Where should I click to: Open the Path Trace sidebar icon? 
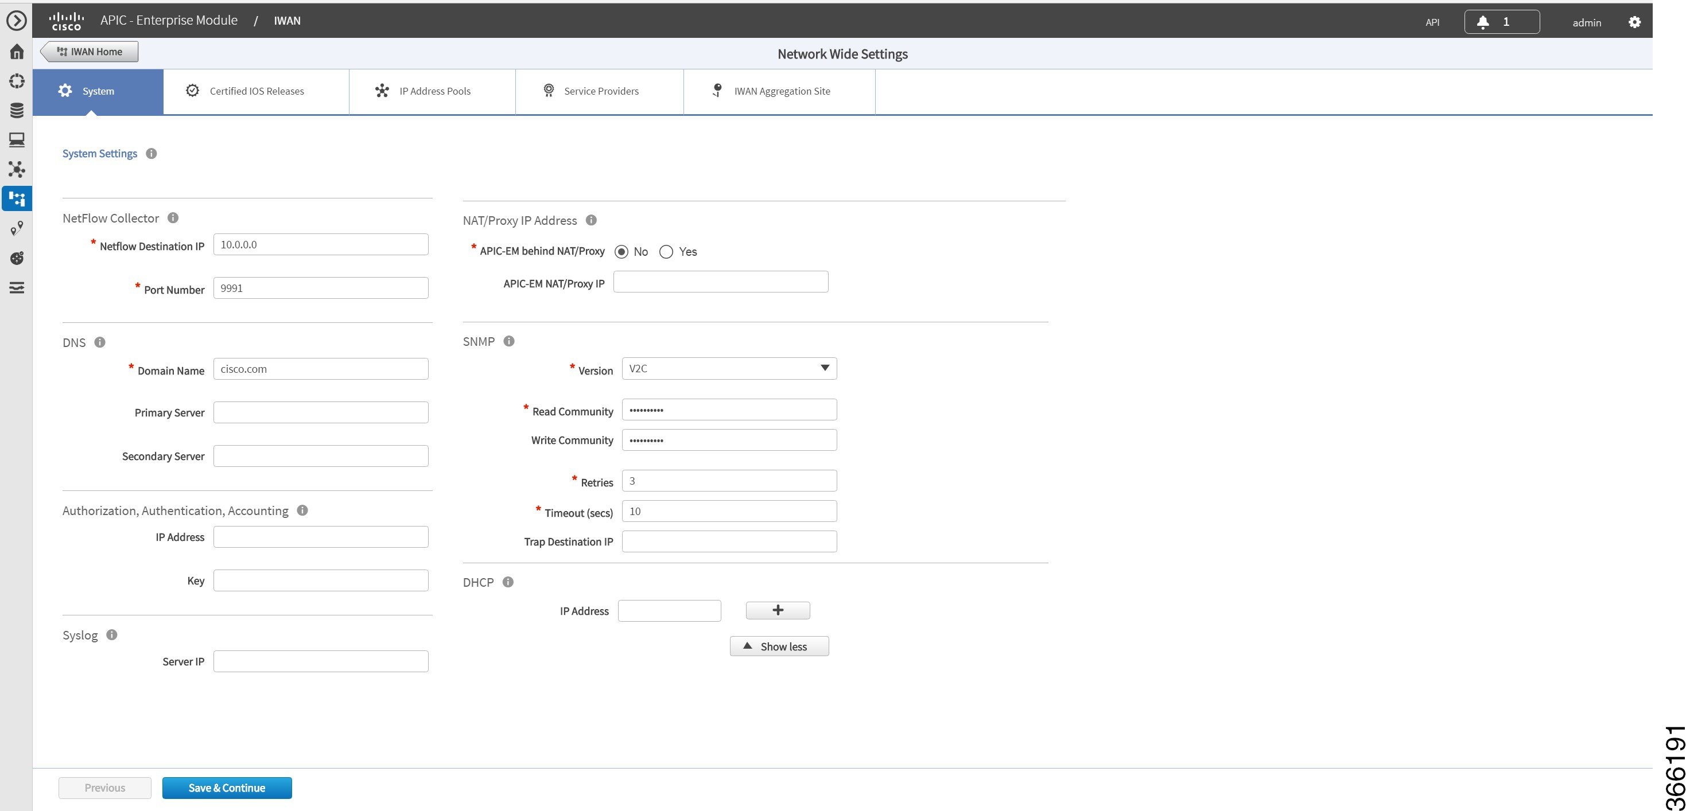17,228
